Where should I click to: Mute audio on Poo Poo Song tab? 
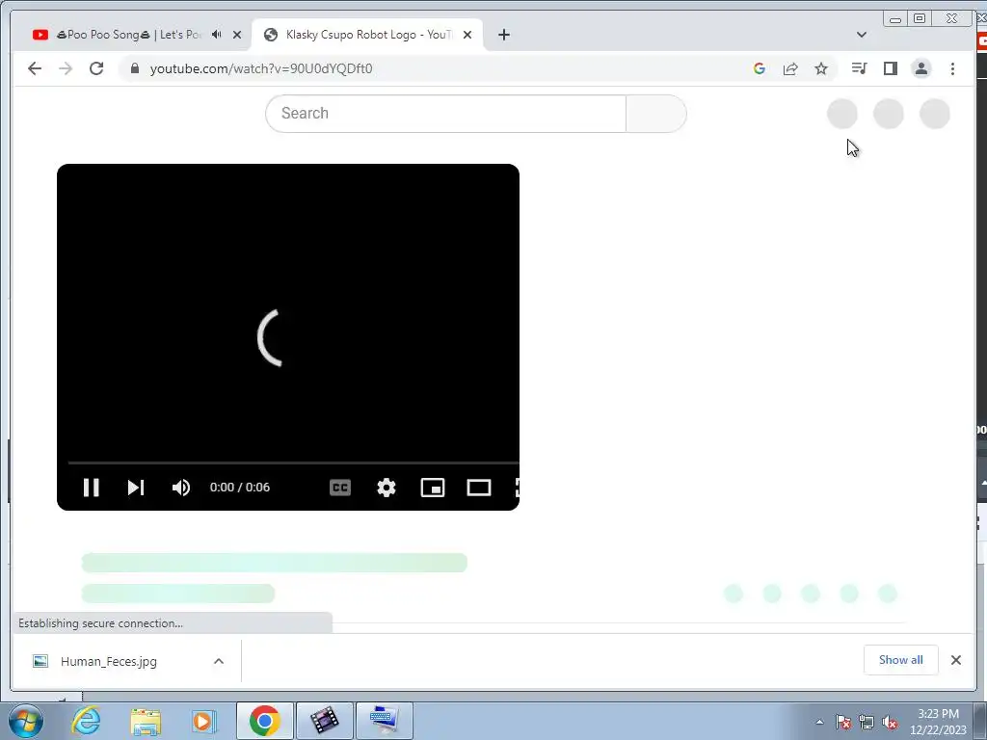217,35
